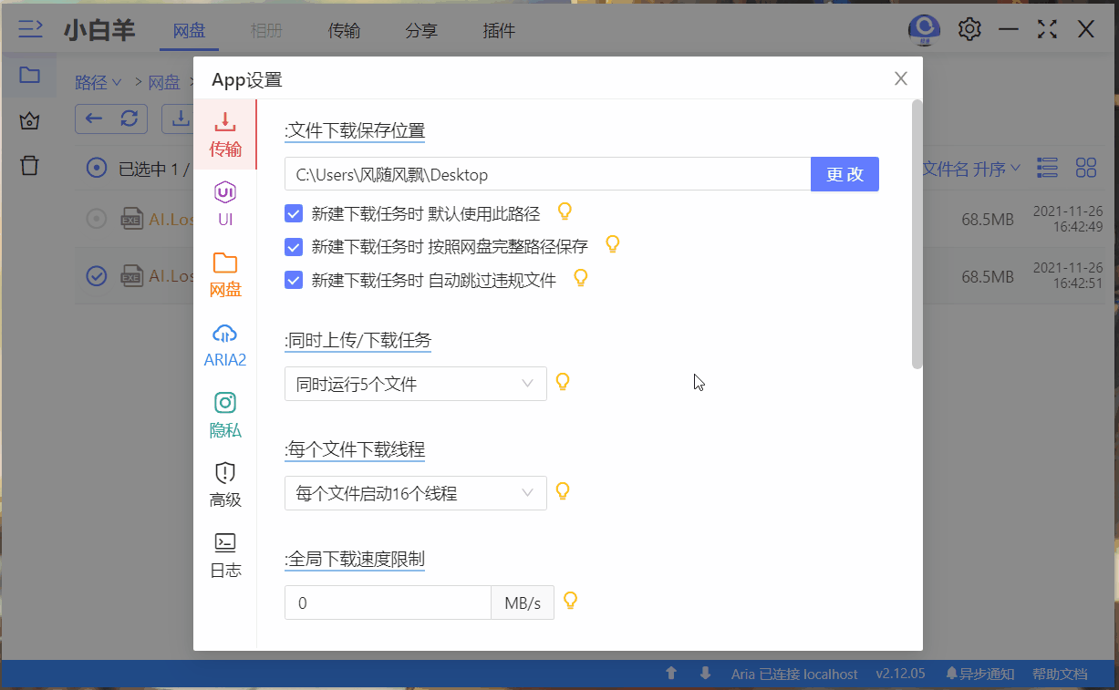Toggle the hamburger sidebar menu icon

coord(31,30)
